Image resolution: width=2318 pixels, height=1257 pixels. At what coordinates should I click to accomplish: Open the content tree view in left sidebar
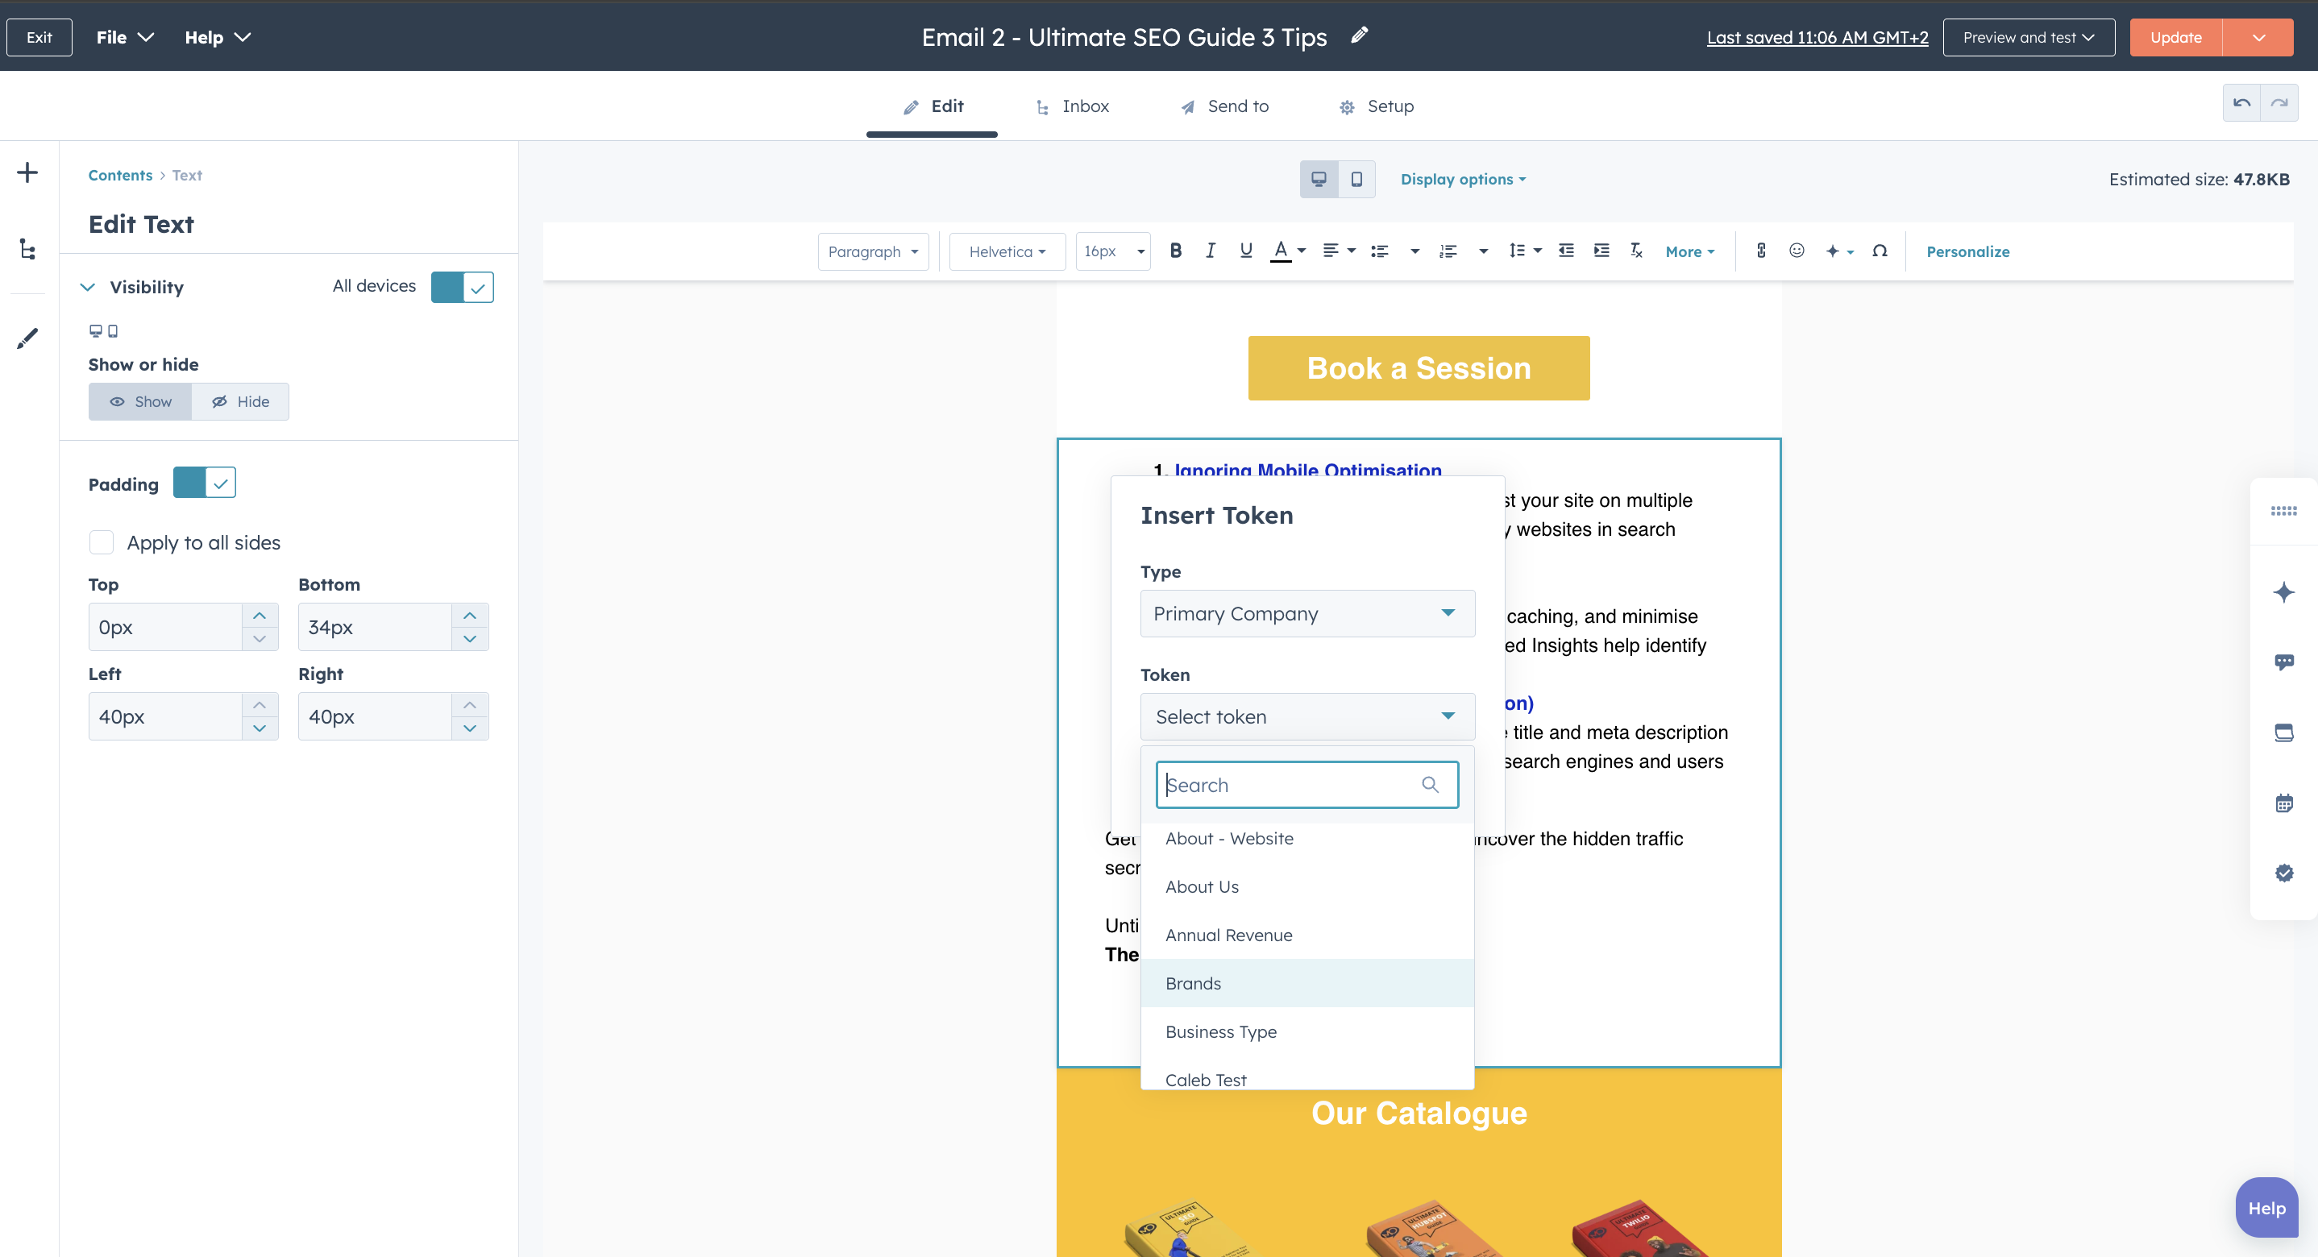(x=27, y=249)
